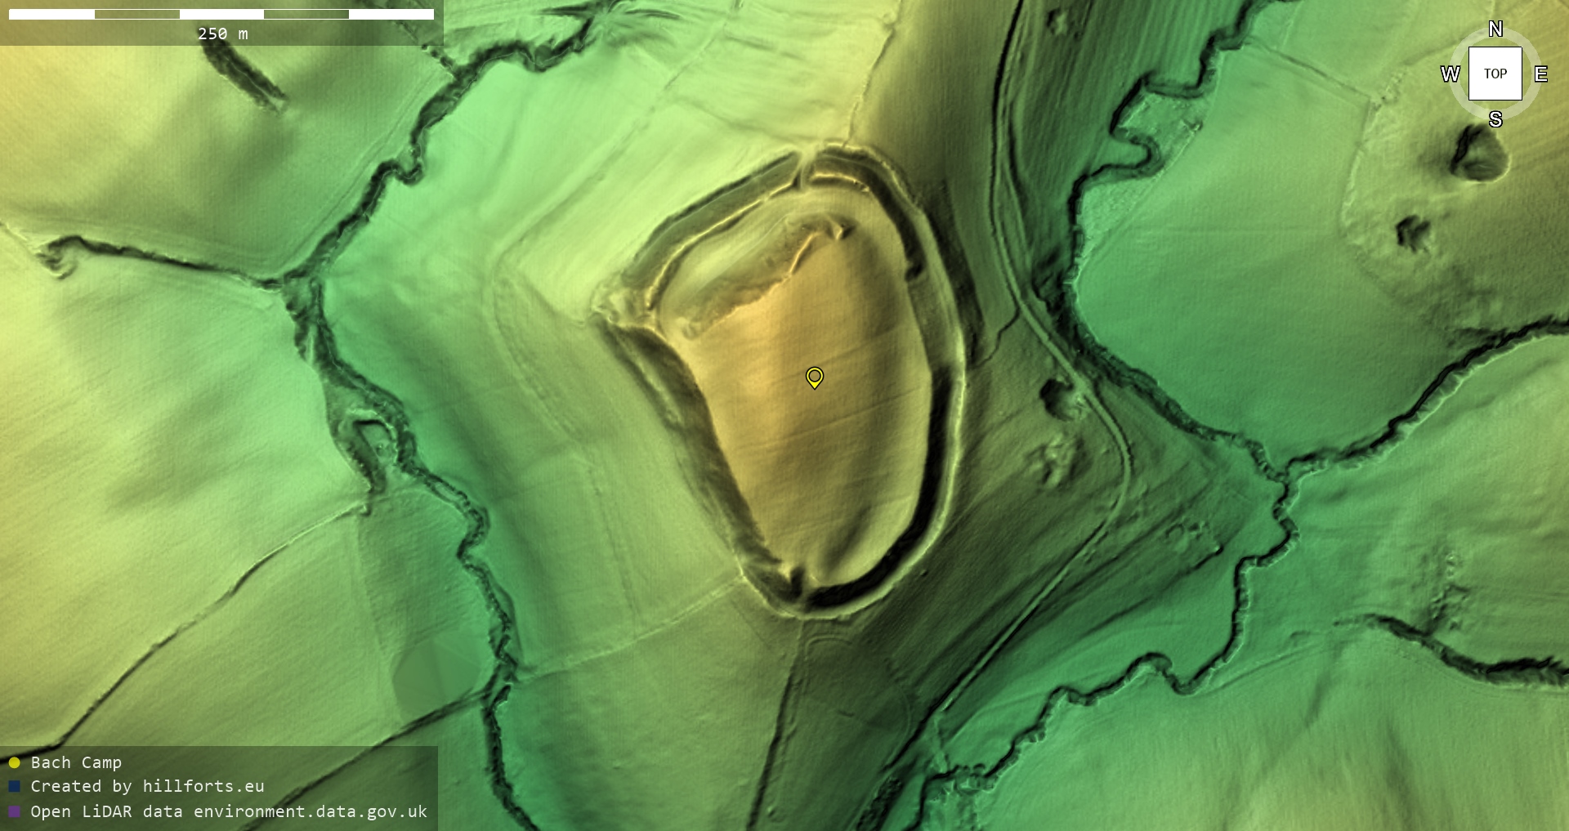
Task: Click the compass ring arc between N and E
Action: (x=1527, y=44)
